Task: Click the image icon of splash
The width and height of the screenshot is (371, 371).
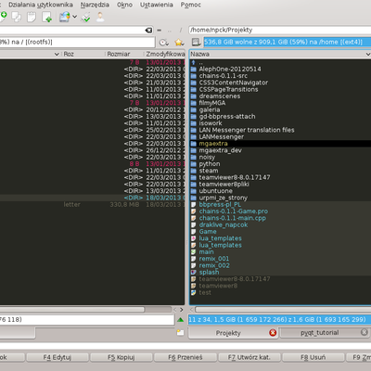Action: coord(194,272)
